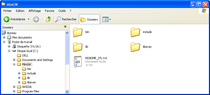This screenshot has height=95, width=210.
Task: Click the Windows flag logo
Action: (x=204, y=11)
